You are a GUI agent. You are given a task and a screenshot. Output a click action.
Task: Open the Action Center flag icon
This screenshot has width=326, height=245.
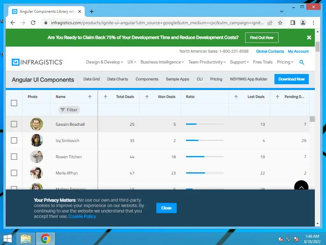coord(296,239)
